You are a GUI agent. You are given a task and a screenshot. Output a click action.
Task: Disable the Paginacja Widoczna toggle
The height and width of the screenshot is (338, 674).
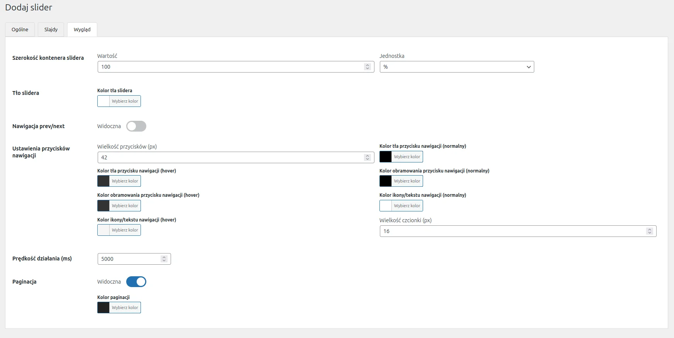pyautogui.click(x=136, y=282)
